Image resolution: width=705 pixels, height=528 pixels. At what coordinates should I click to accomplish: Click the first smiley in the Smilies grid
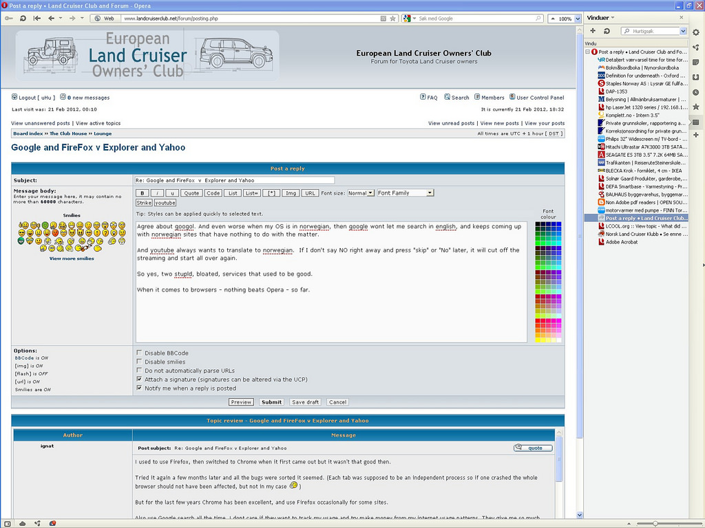(23, 225)
